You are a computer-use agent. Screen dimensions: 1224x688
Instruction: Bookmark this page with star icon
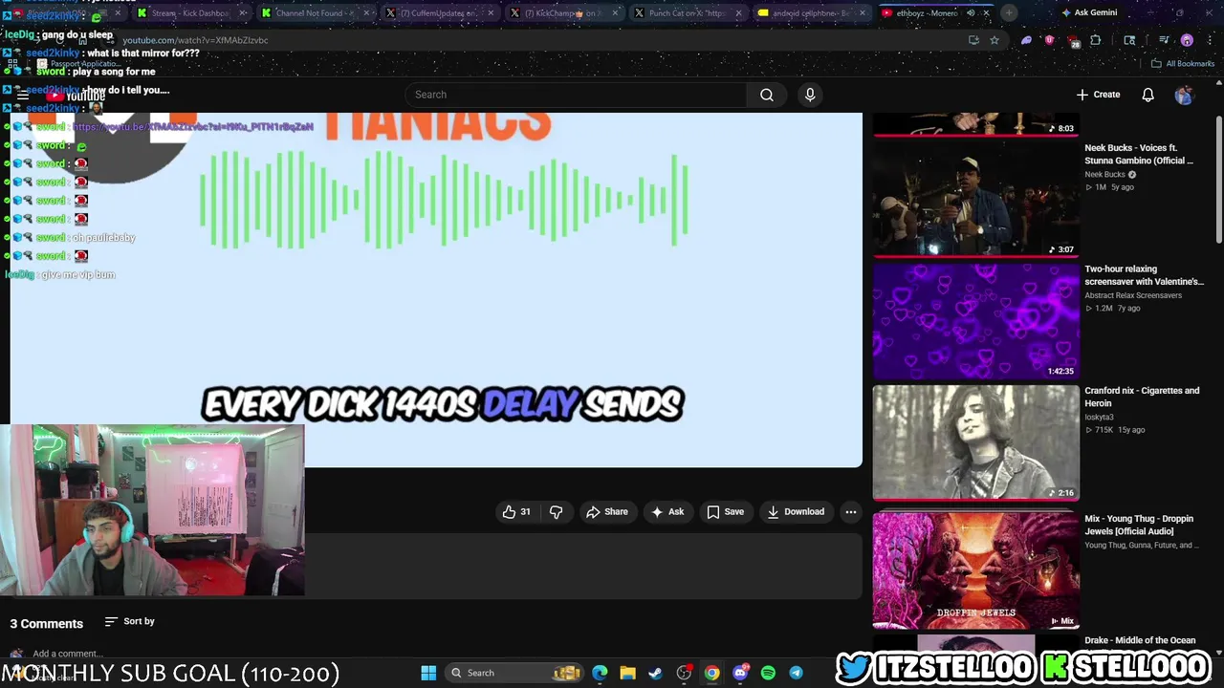[994, 40]
